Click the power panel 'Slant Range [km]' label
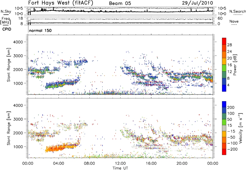 [9, 65]
